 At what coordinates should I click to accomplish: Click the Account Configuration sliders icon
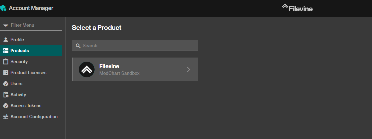(6, 117)
